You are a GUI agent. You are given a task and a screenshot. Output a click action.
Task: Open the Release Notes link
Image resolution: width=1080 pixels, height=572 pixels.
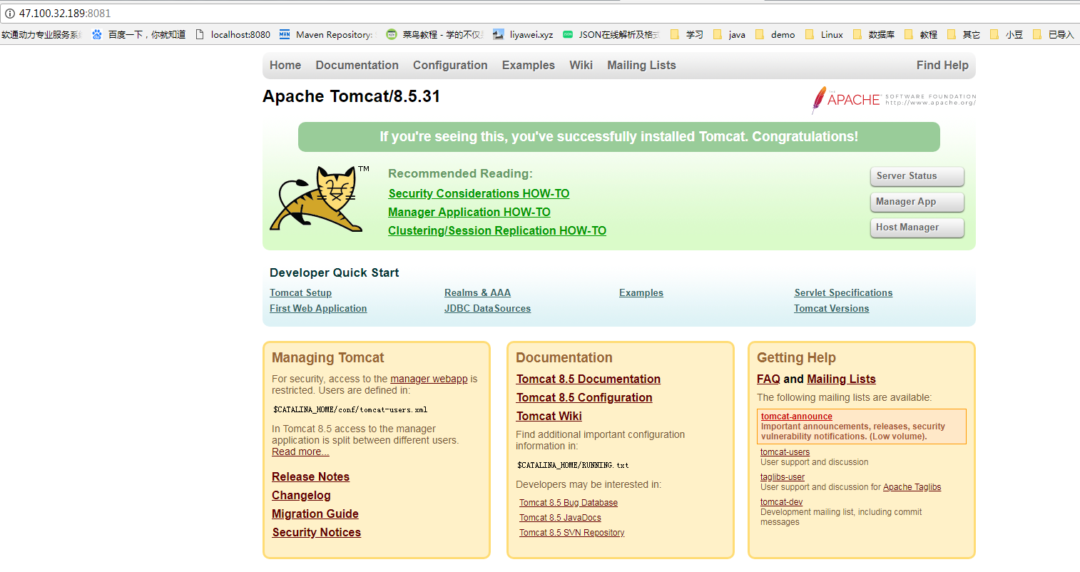(310, 476)
